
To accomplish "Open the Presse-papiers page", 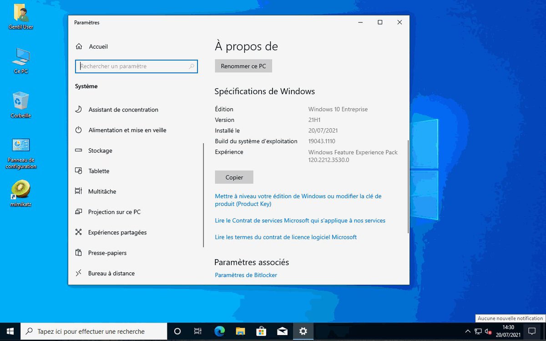I will [107, 253].
